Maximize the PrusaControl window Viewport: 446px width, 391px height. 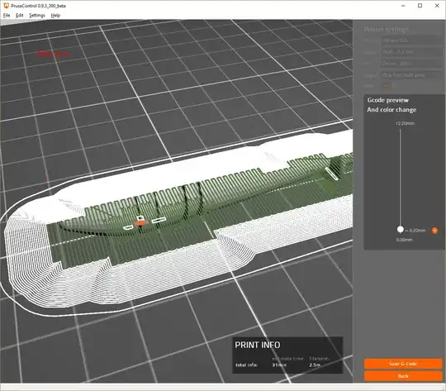point(420,6)
